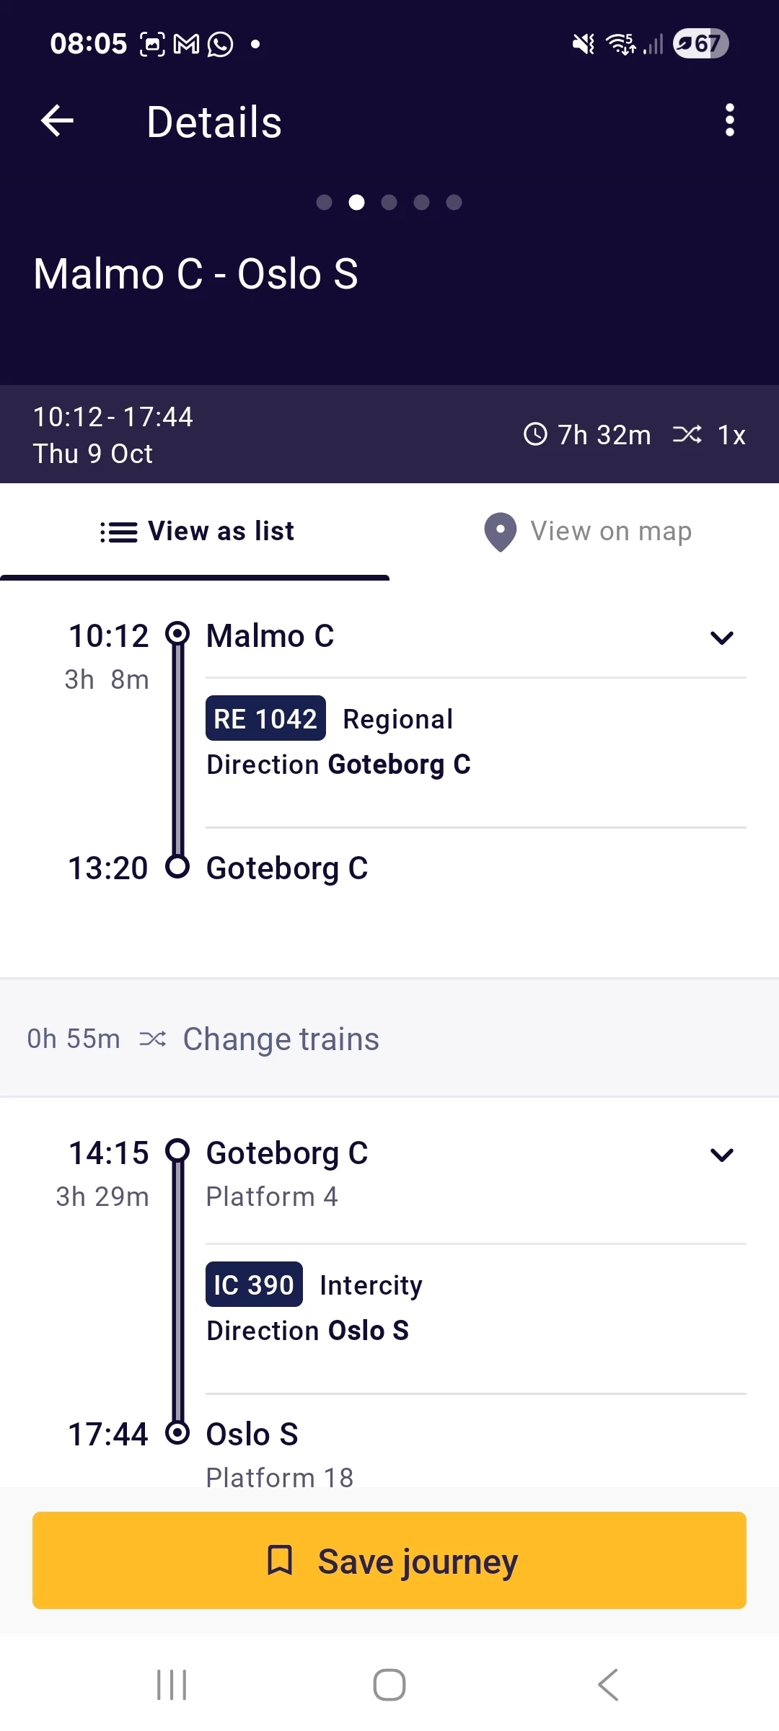Select the first page indicator dot

click(x=325, y=203)
